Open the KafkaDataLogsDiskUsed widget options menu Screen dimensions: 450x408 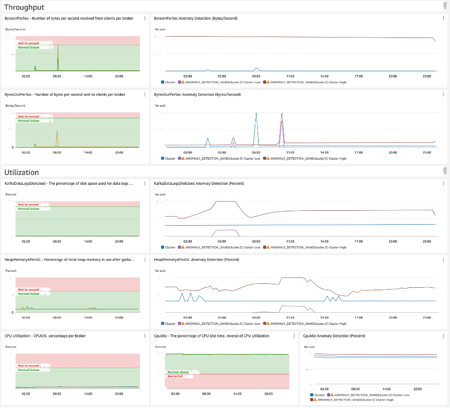click(x=145, y=183)
